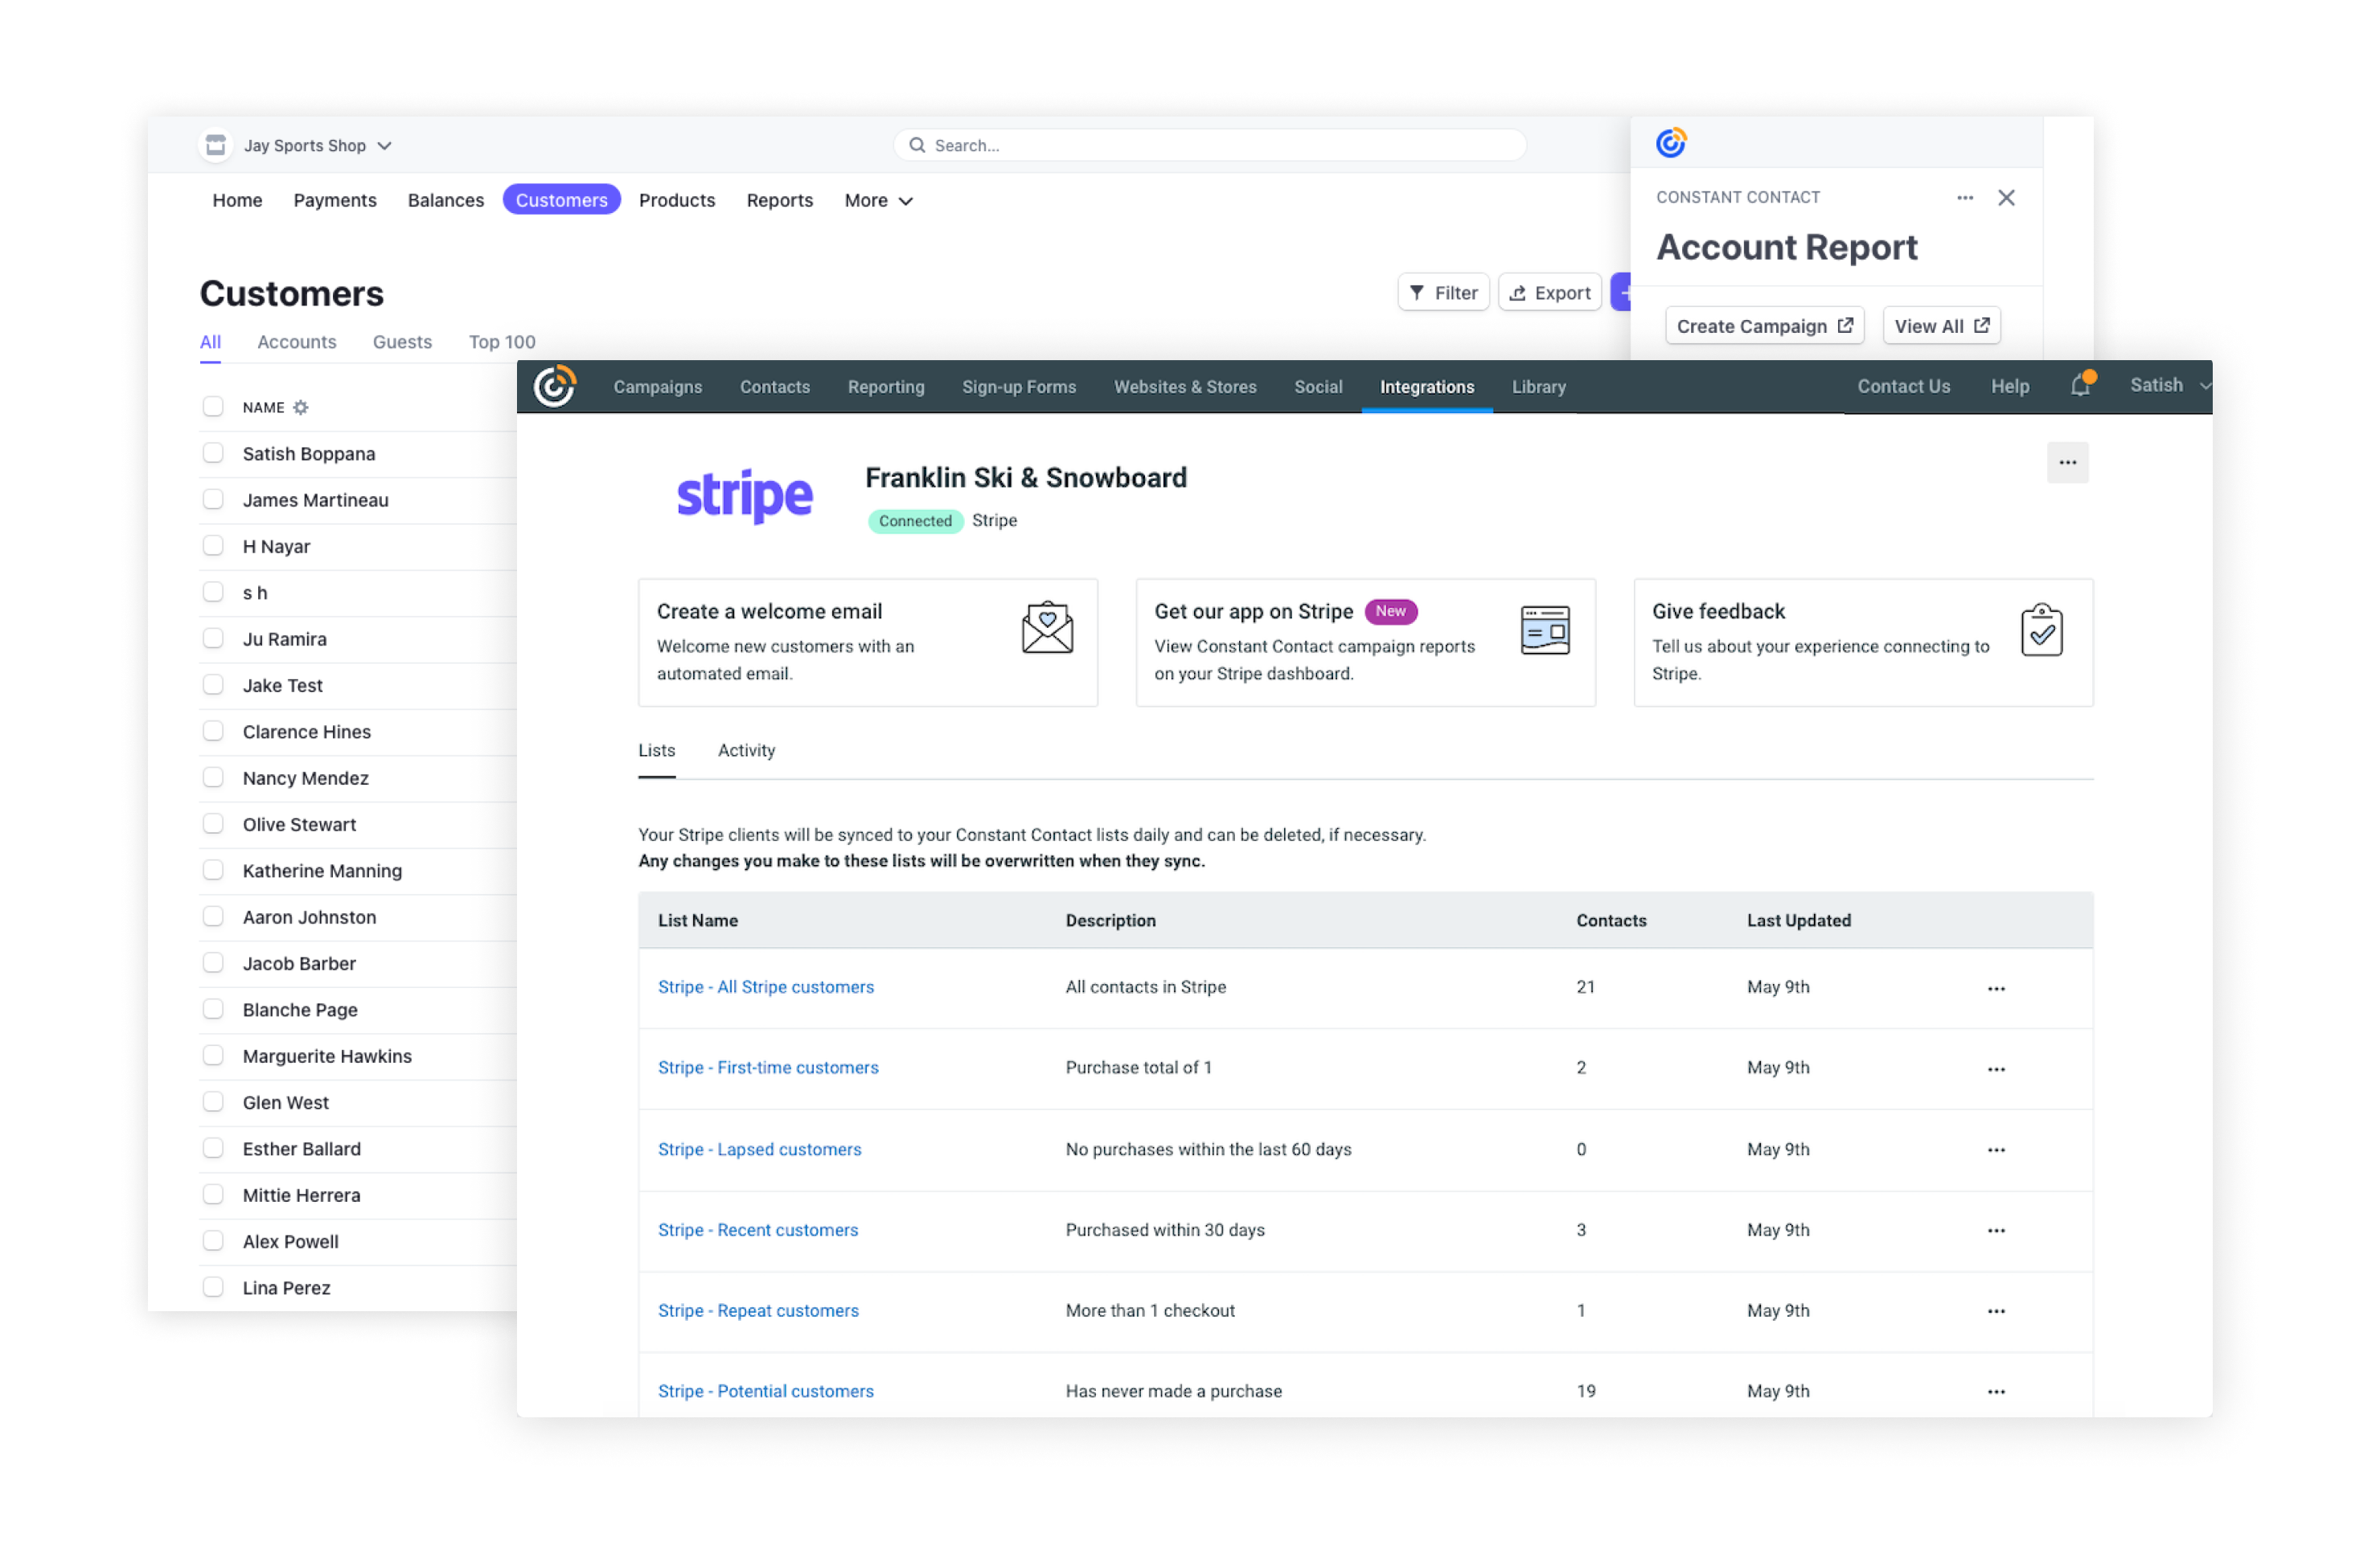The width and height of the screenshot is (2380, 1558).
Task: Open the Satish account dropdown
Action: [2166, 385]
